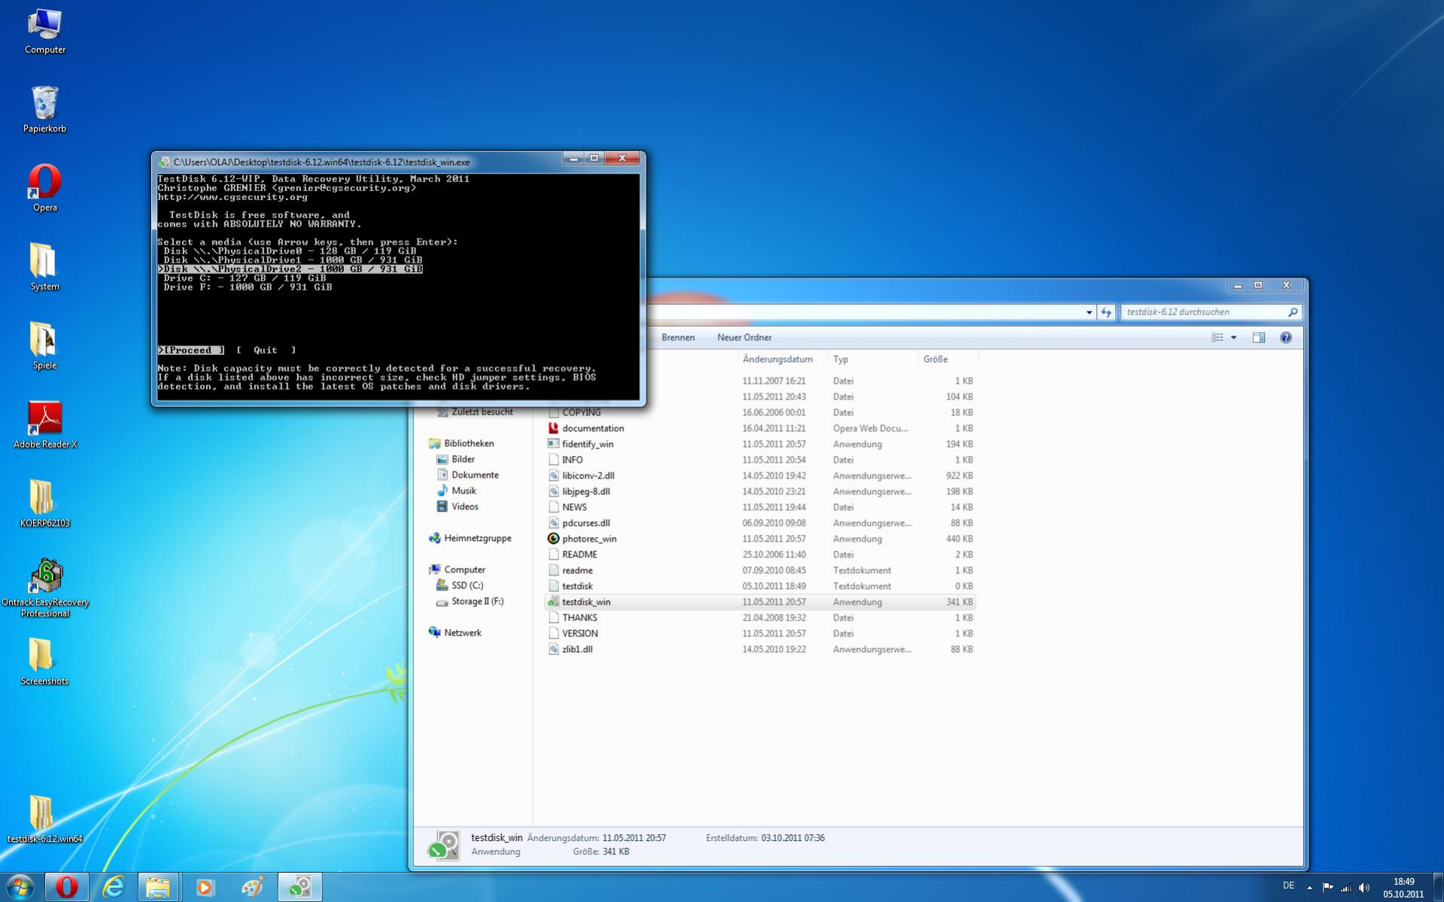Screen dimensions: 1444x902
Task: Select the KOERP62103 folder on the desktop
Action: (x=45, y=504)
